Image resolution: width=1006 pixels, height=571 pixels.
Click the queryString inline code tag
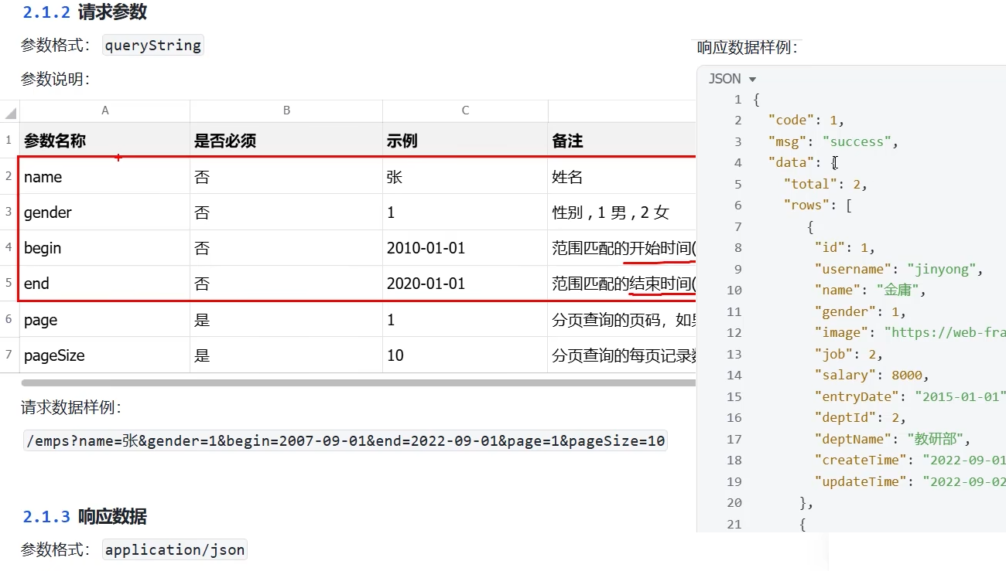(x=152, y=46)
